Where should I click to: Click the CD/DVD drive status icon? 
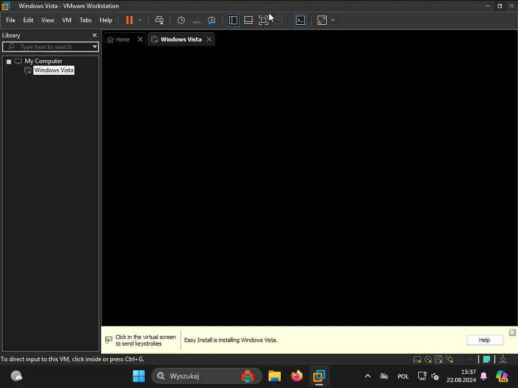point(428,359)
